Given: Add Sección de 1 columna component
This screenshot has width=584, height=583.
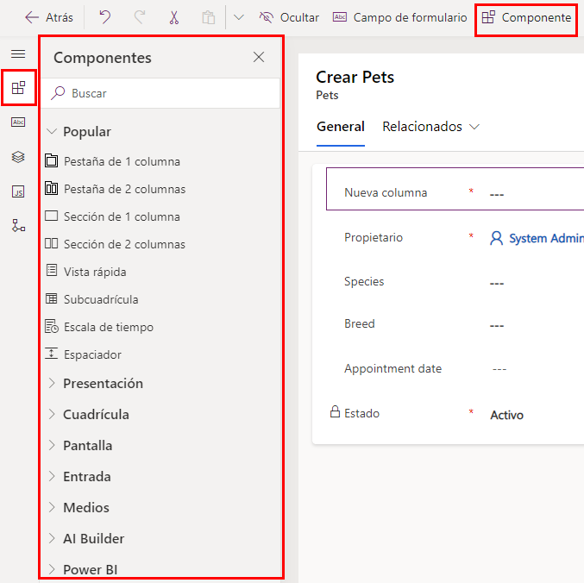Looking at the screenshot, I should click(112, 216).
